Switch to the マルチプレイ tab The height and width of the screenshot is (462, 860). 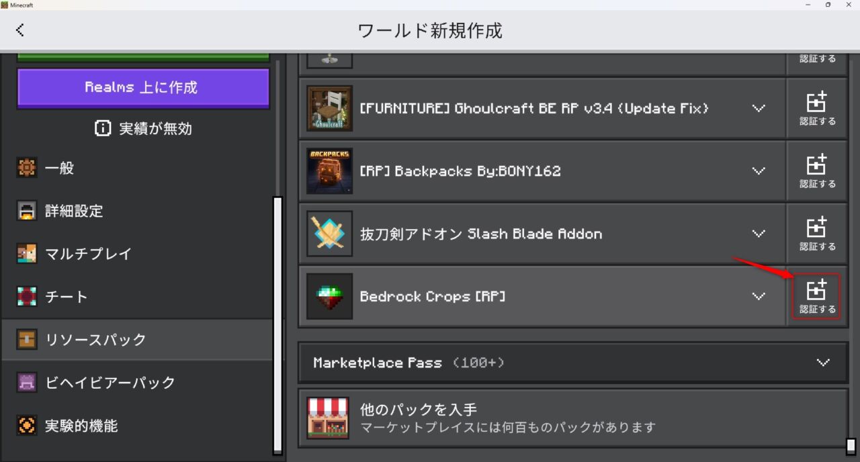point(138,254)
